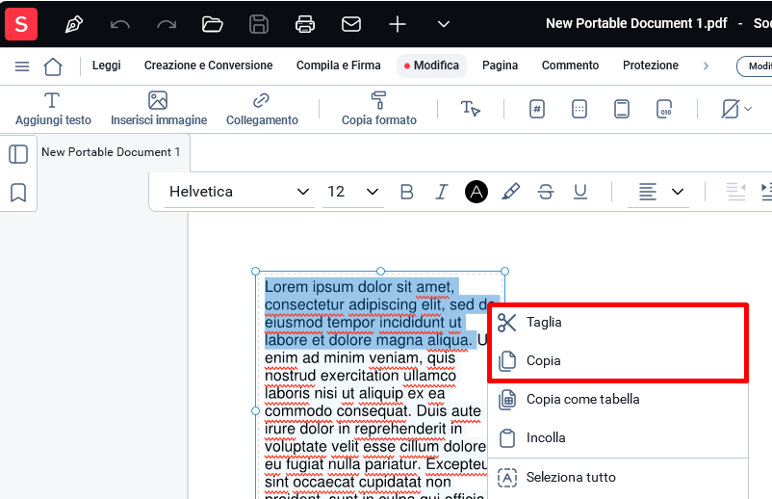This screenshot has width=772, height=499.
Task: Click the Bates numbering 010 icon
Action: pos(664,109)
